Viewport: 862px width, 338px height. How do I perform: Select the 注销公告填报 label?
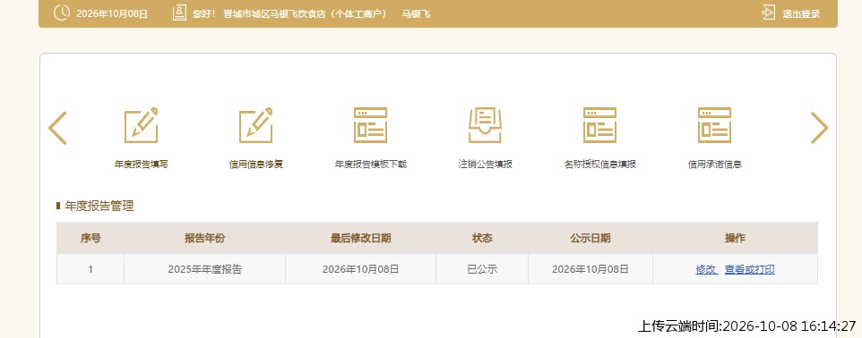pyautogui.click(x=486, y=164)
